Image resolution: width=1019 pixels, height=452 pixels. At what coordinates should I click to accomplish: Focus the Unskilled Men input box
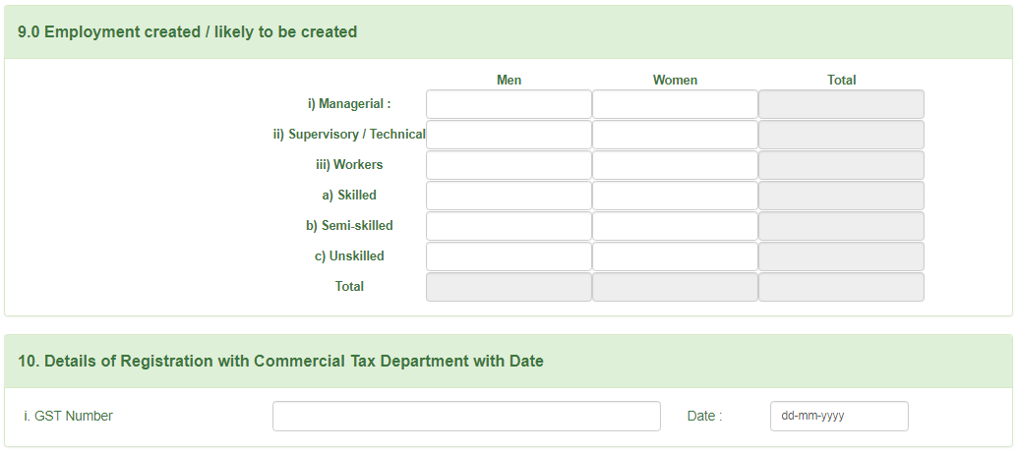click(509, 256)
